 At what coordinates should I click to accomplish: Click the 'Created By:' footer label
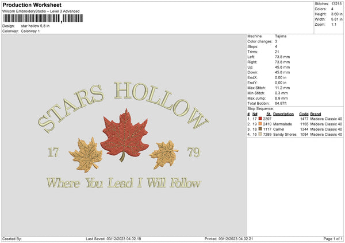12,238
